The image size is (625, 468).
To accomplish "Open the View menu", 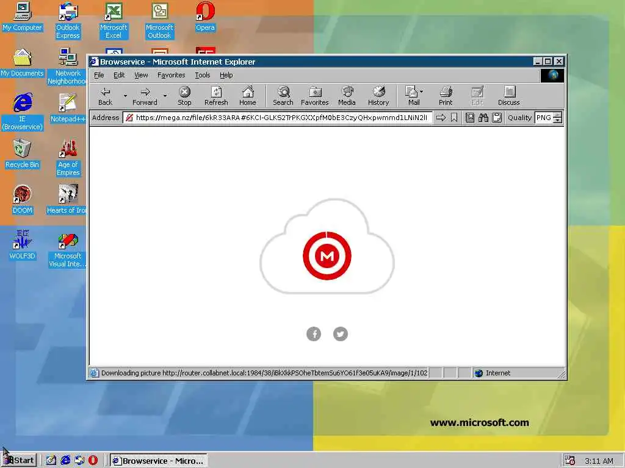I will [141, 75].
